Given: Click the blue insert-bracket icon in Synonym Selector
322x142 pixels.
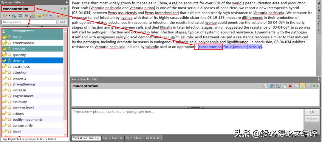Looking at the screenshot, I should 51,16.
